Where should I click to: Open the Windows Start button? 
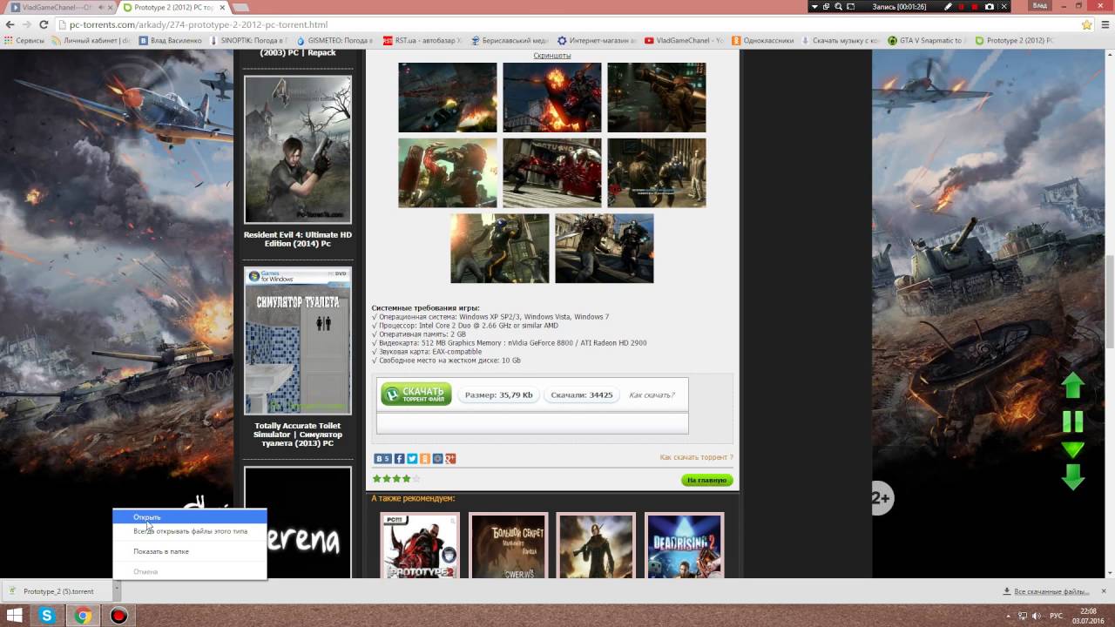pos(14,616)
